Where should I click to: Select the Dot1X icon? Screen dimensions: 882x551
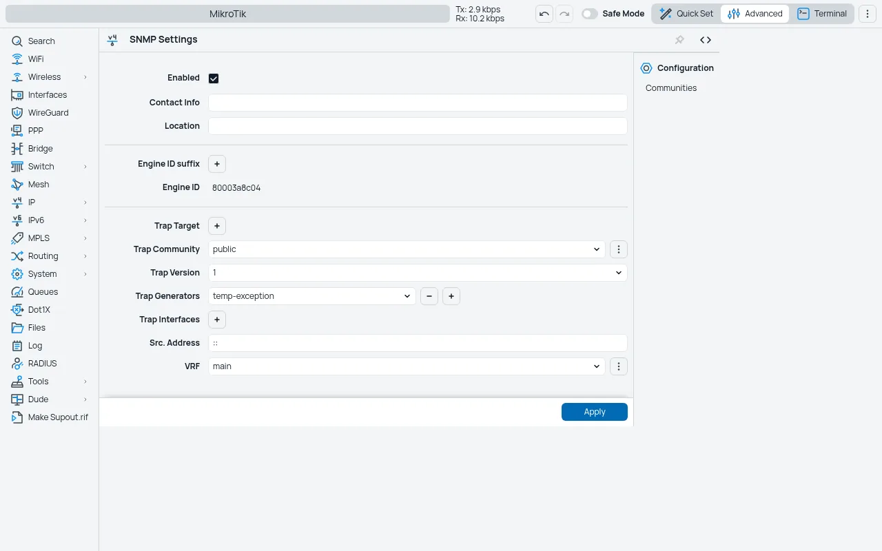point(17,310)
